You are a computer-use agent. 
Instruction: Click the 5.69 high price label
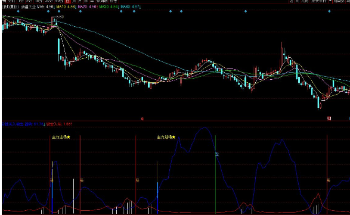pyautogui.click(x=60, y=17)
